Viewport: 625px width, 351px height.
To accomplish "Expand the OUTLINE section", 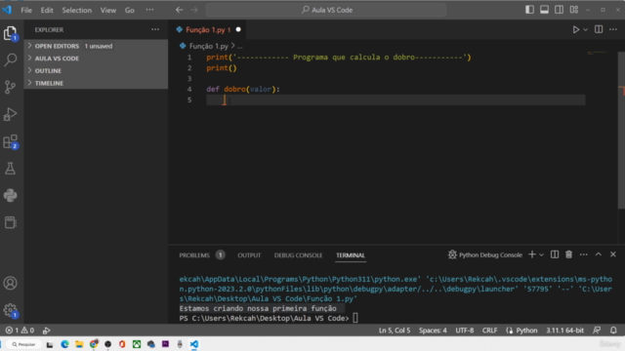I will click(x=96, y=70).
